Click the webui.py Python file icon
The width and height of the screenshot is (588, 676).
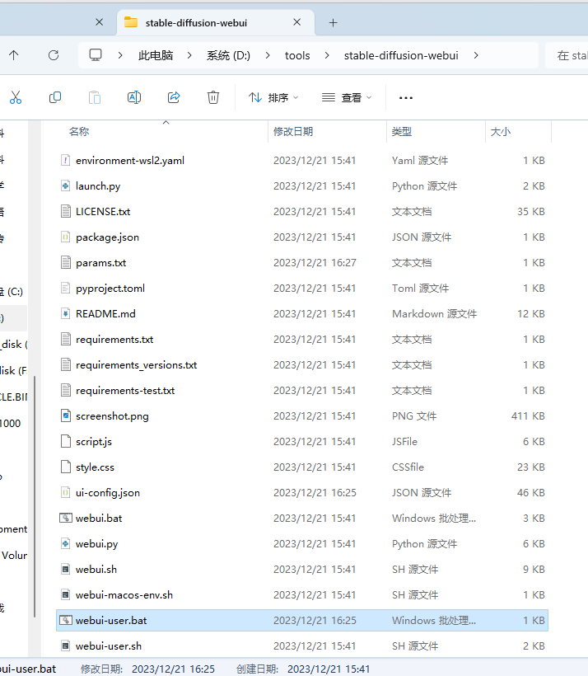(x=66, y=543)
